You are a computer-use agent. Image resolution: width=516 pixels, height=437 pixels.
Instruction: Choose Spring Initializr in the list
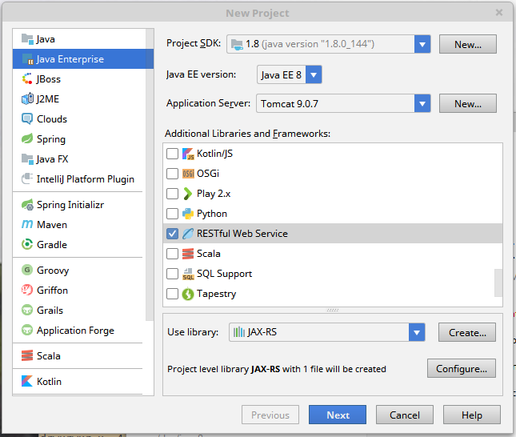pyautogui.click(x=79, y=205)
